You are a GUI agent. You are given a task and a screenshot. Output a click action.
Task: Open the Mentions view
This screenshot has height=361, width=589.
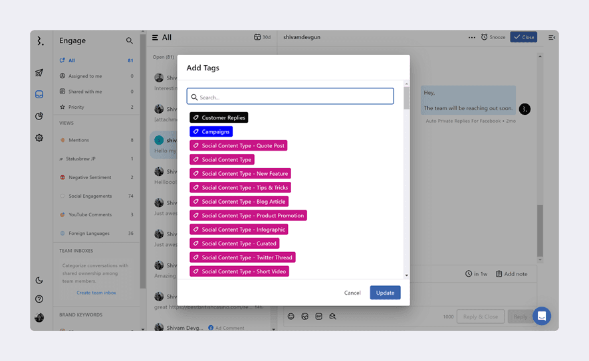pyautogui.click(x=78, y=140)
